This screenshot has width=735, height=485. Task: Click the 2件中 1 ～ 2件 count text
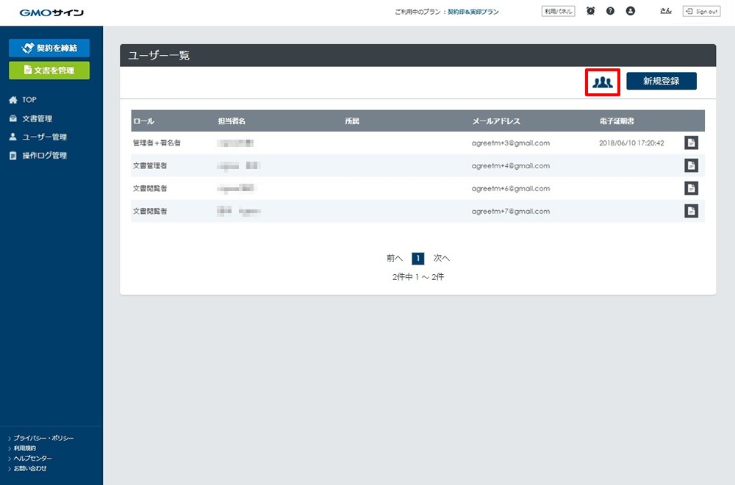[418, 277]
